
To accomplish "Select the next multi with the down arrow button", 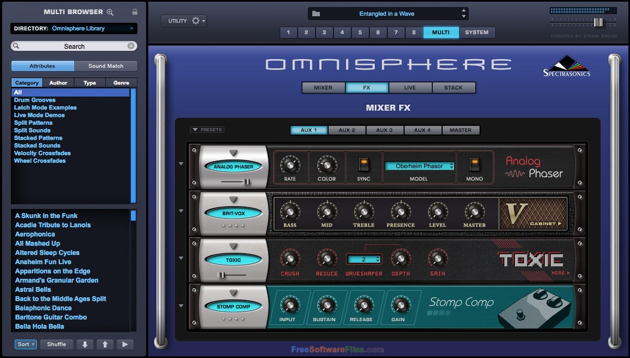I will tap(85, 344).
